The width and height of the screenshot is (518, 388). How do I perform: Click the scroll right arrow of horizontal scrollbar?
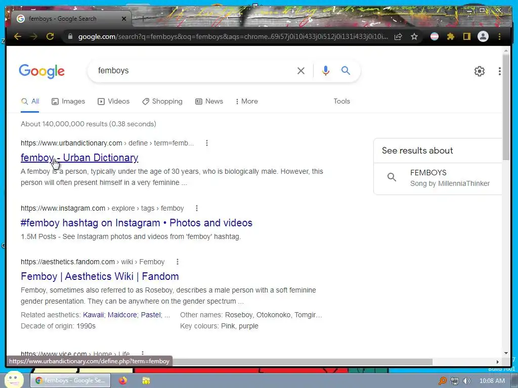click(498, 362)
